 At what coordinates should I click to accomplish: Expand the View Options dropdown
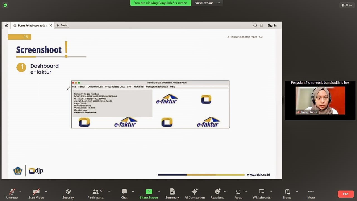tap(207, 3)
